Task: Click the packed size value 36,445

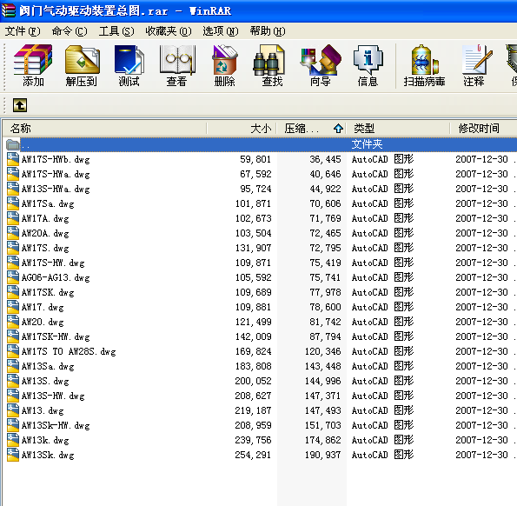Action: point(325,159)
